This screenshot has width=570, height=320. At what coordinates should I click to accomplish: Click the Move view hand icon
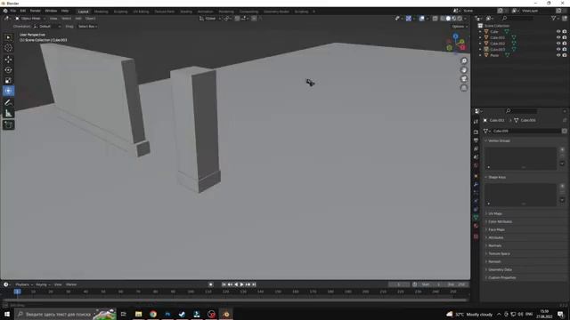click(464, 69)
